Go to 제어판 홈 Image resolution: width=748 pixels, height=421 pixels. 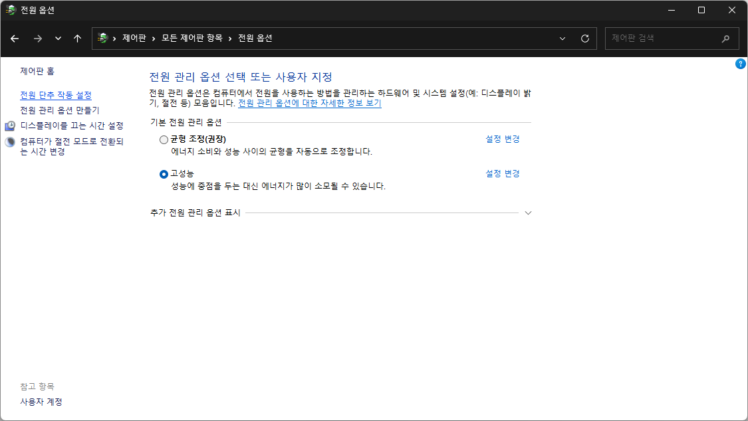click(37, 71)
